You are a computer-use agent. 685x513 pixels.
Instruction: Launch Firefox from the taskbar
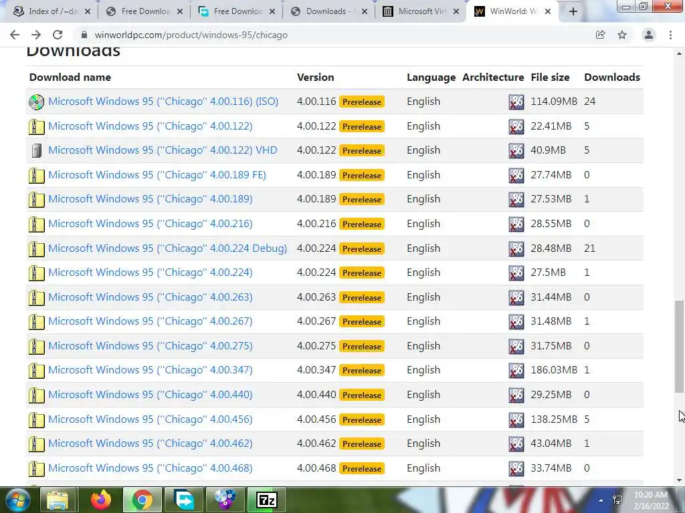coord(101,500)
